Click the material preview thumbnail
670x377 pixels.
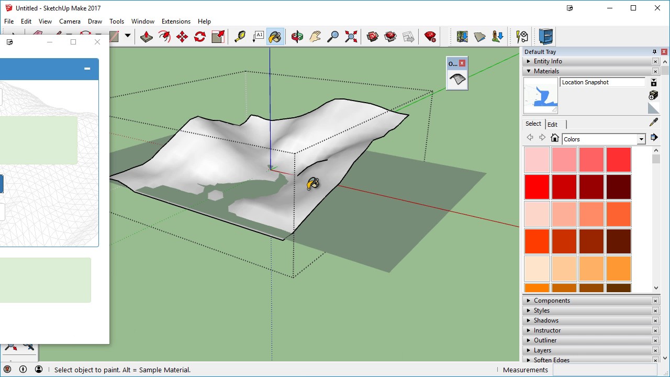(x=541, y=95)
